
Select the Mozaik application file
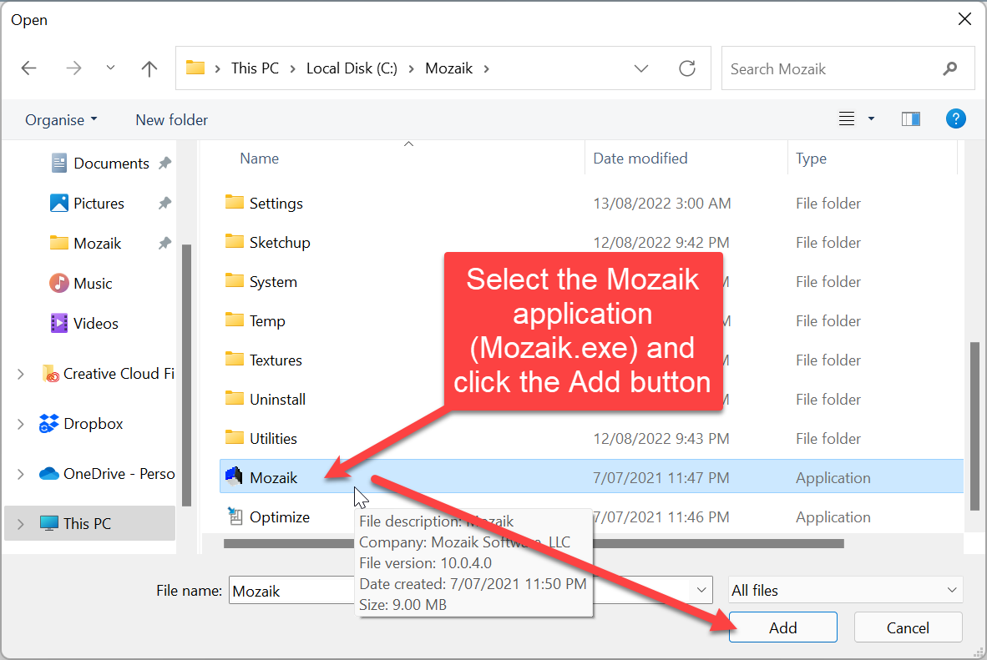coord(273,478)
